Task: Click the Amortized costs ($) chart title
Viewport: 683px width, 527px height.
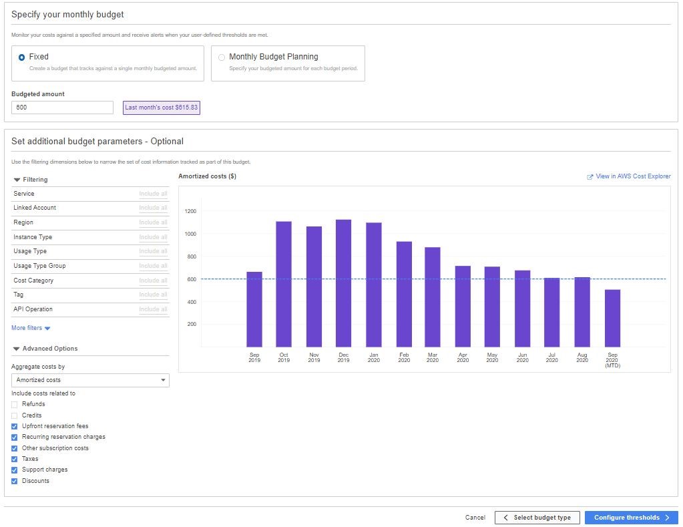Action: click(208, 176)
